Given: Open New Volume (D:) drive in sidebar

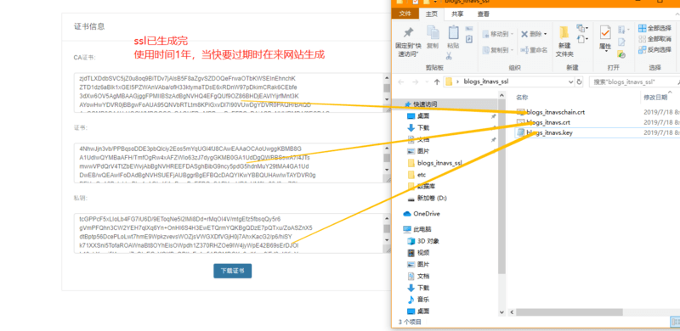Looking at the screenshot, I should [x=427, y=198].
